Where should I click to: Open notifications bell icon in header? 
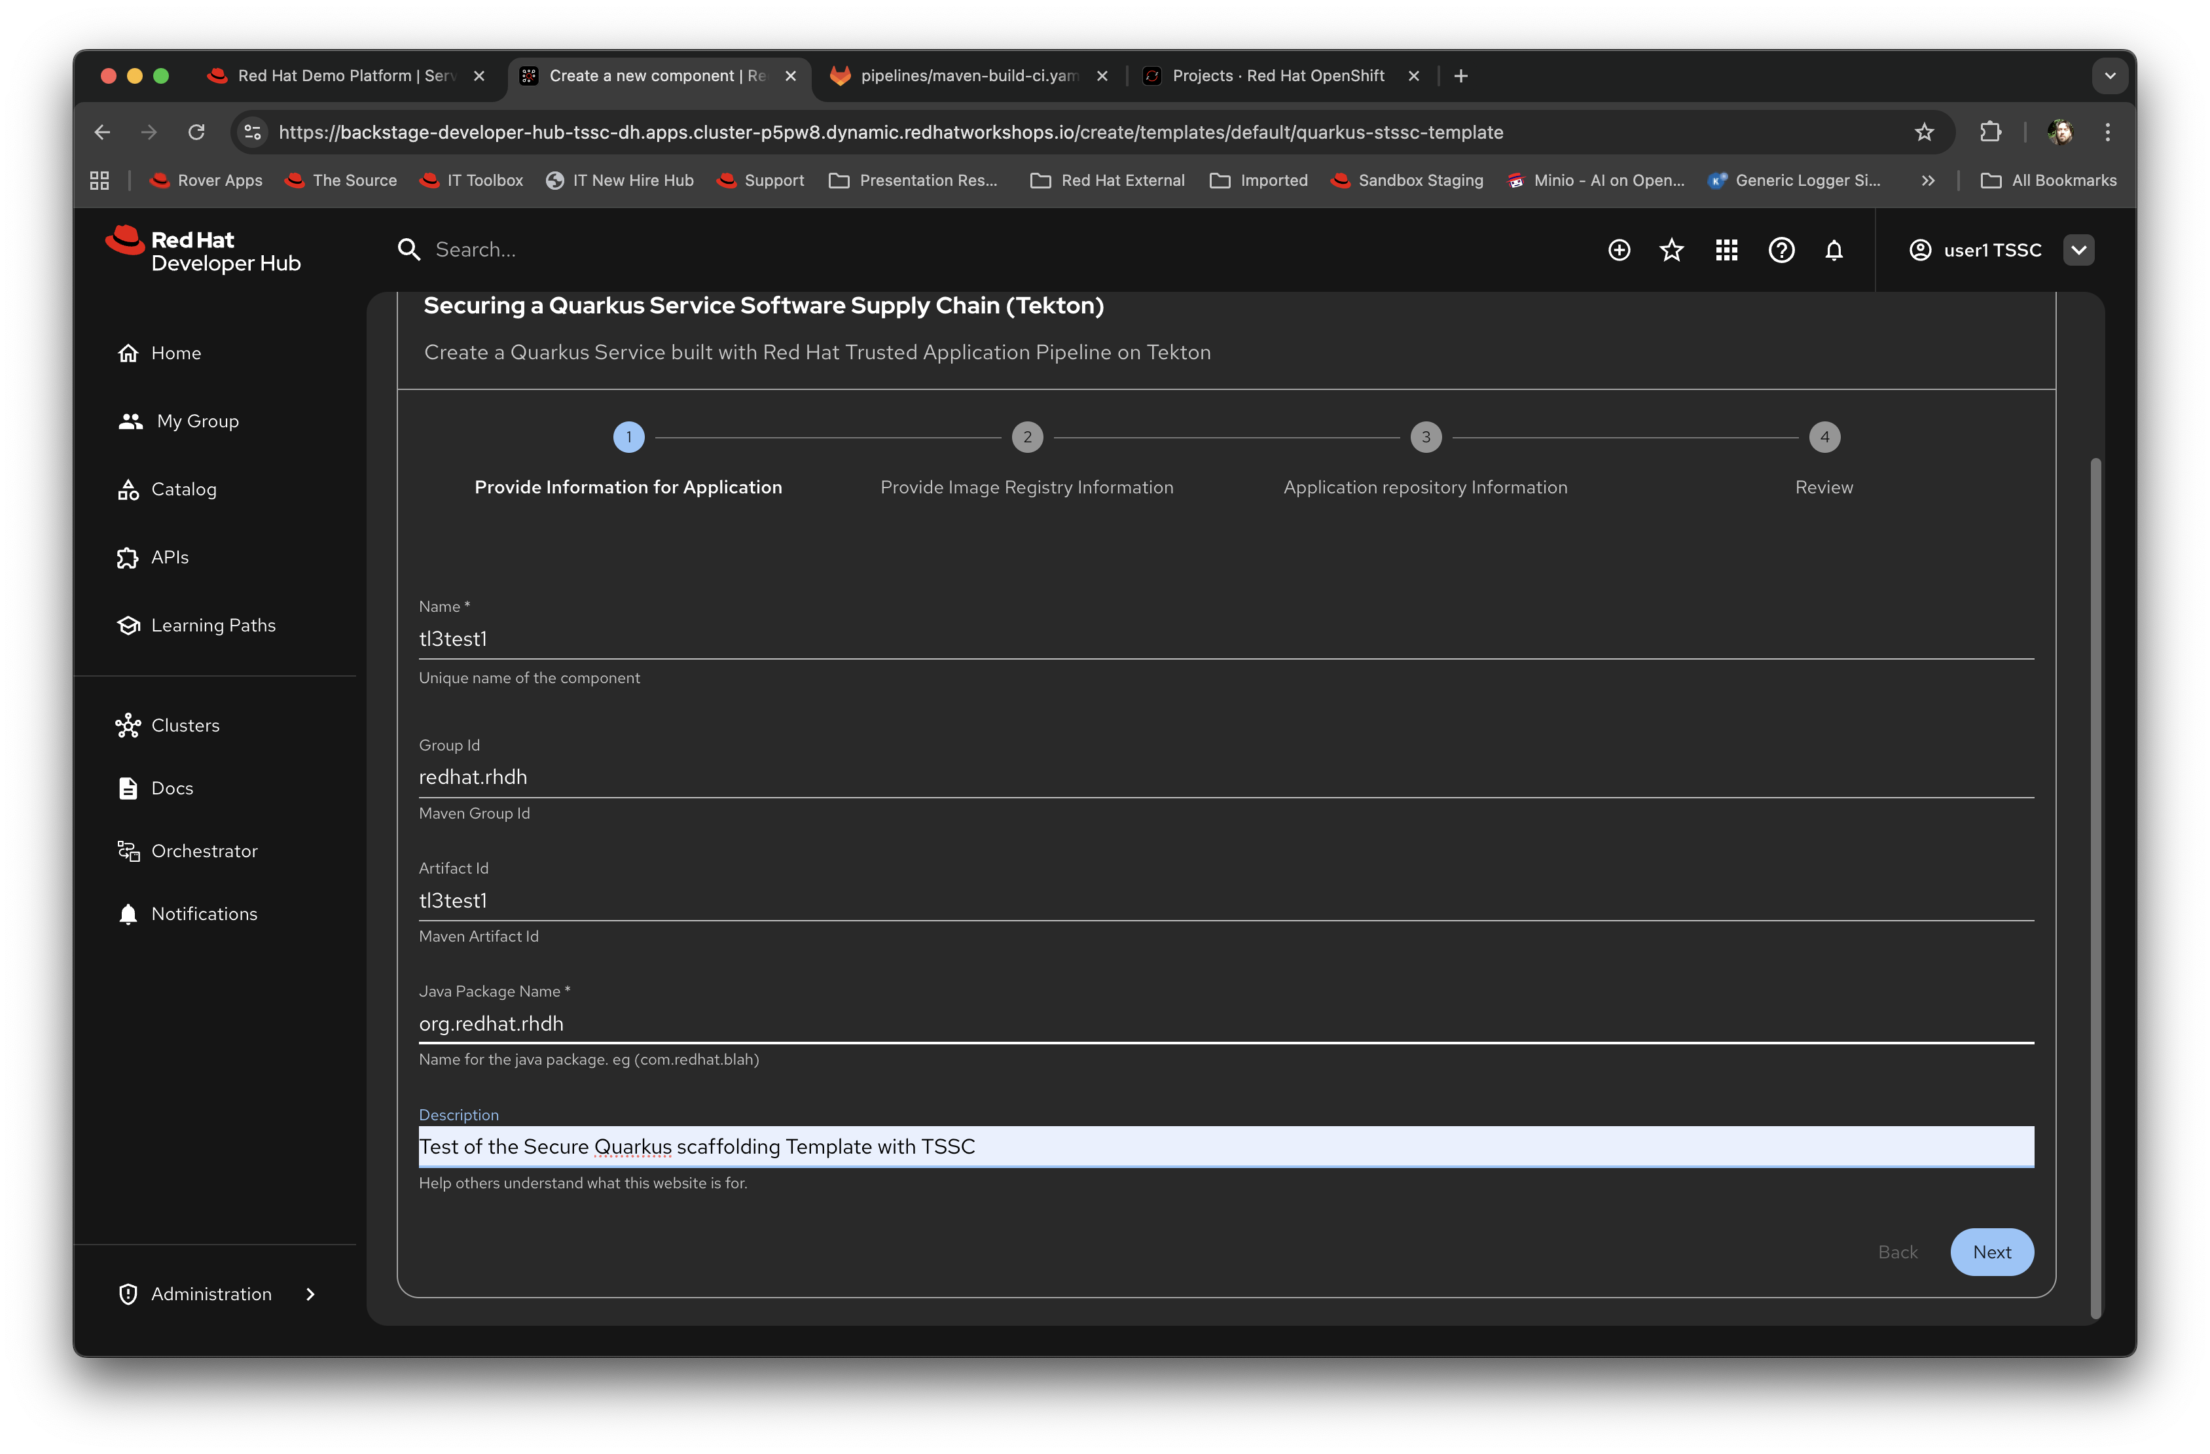pyautogui.click(x=1834, y=250)
